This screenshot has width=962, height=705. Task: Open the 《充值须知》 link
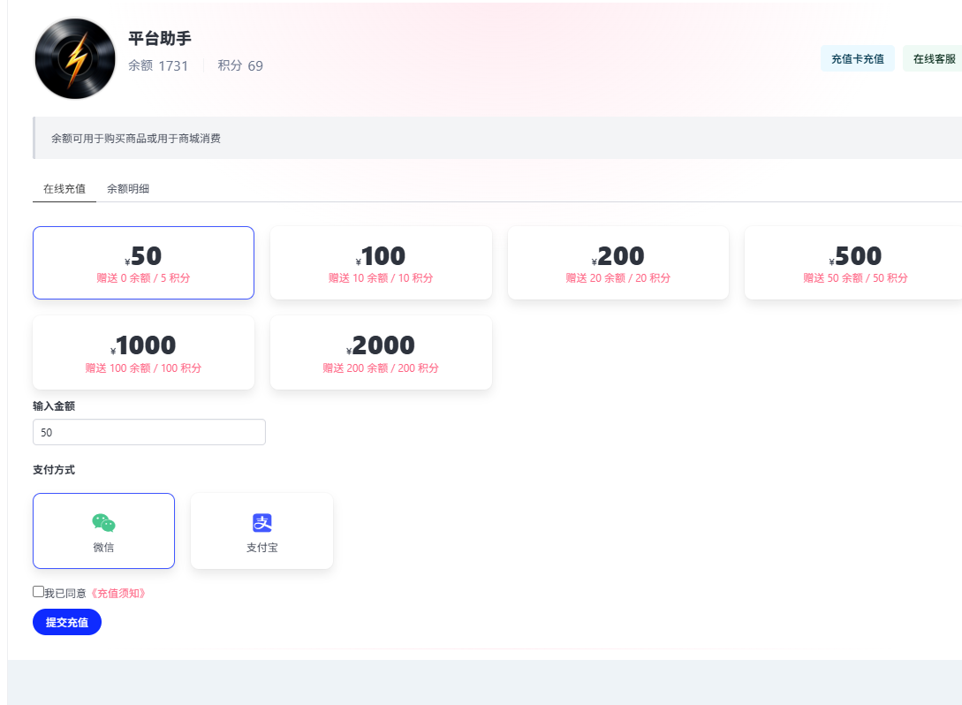point(118,594)
